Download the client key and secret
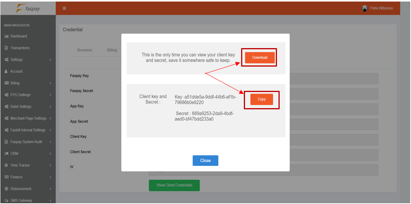 tap(260, 58)
